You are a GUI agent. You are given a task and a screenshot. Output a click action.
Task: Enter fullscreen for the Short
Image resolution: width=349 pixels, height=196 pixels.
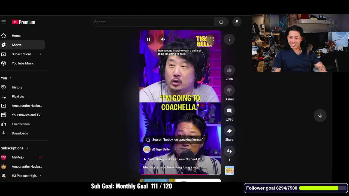pos(212,39)
